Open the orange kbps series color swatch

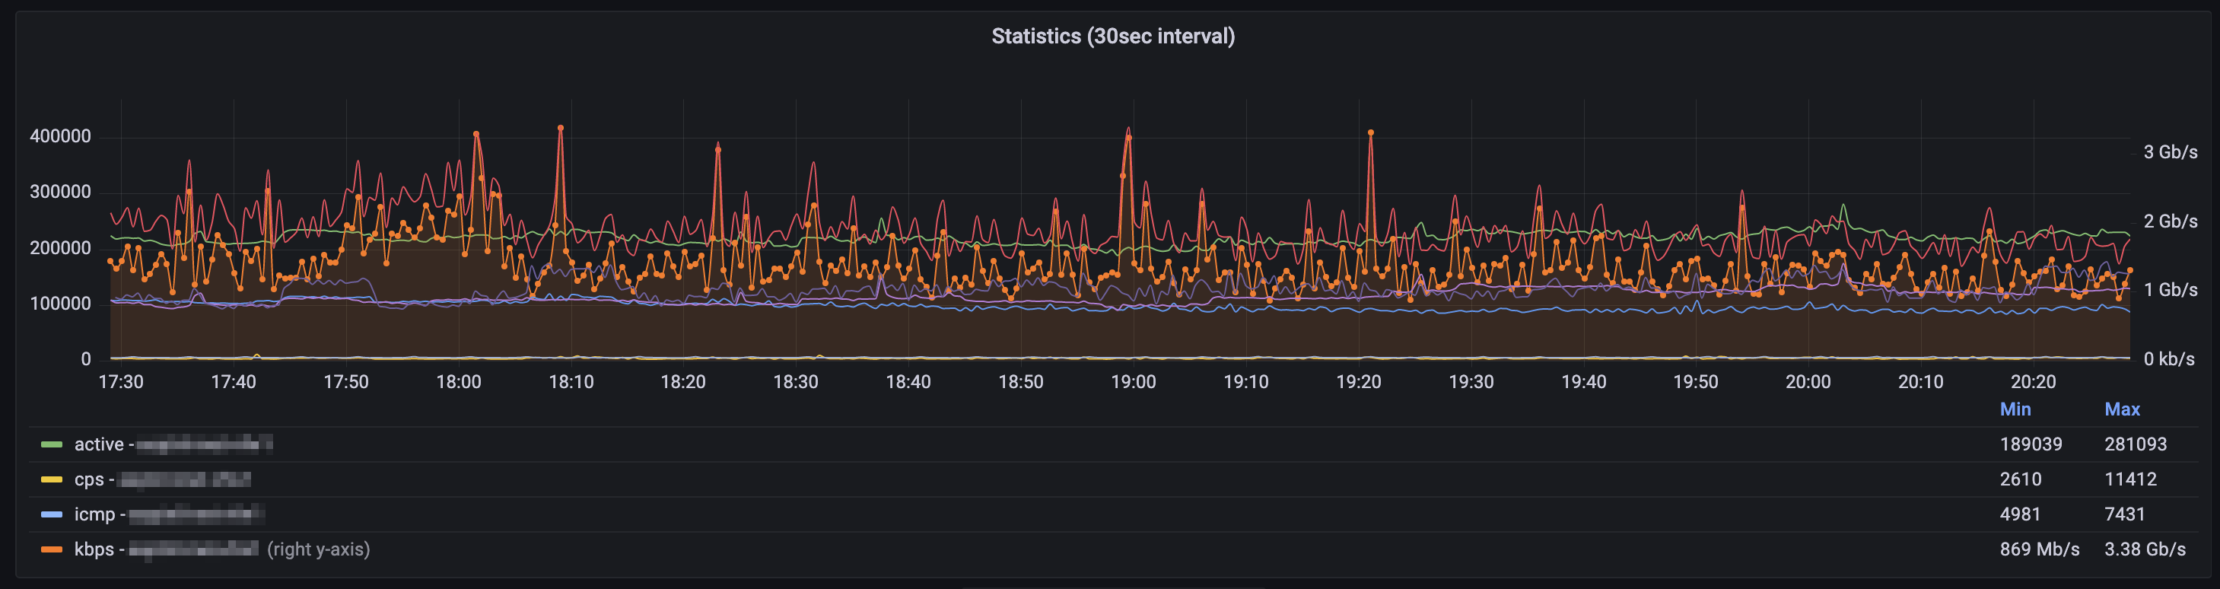pos(52,549)
